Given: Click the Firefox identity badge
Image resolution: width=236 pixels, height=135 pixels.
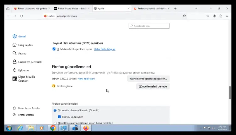Looking at the screenshot, I should [49, 16].
